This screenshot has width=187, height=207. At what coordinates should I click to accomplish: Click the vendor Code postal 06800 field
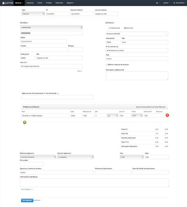(28, 58)
